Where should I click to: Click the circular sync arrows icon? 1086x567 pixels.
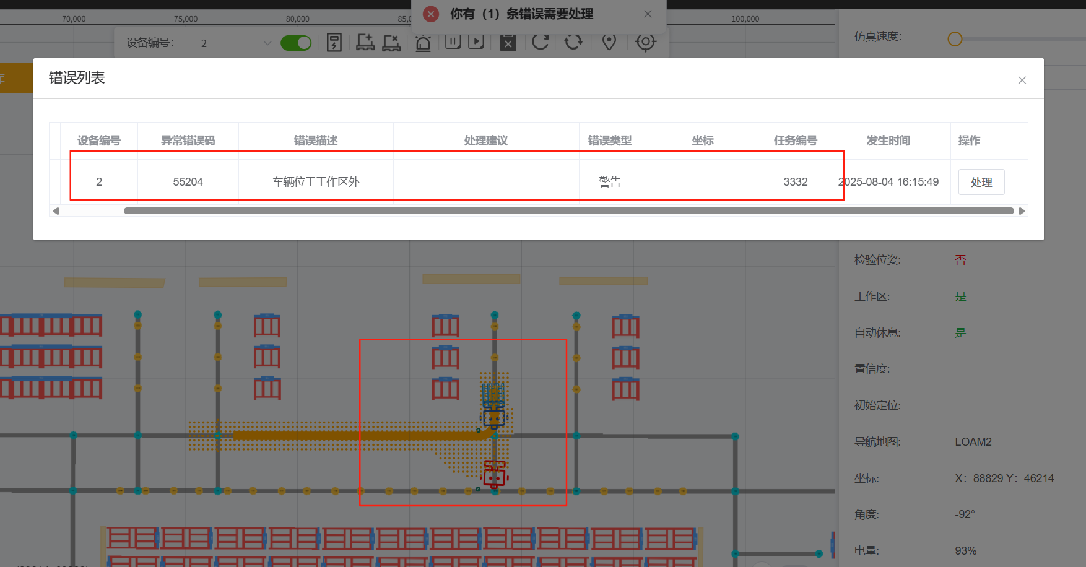click(x=573, y=42)
